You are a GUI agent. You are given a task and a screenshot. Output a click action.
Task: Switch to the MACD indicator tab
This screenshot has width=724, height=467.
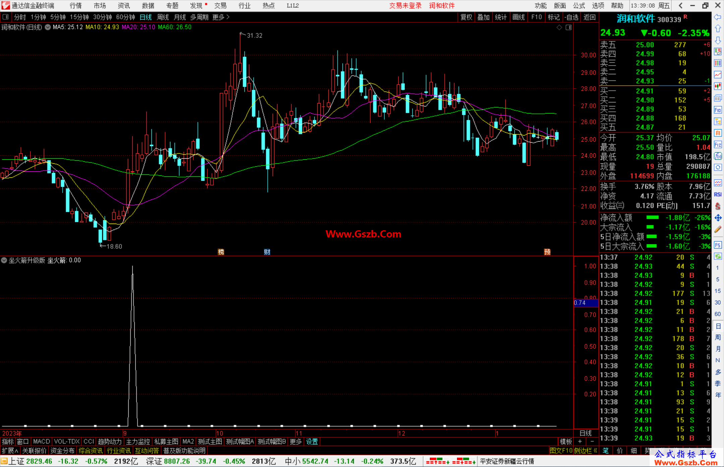[42, 442]
